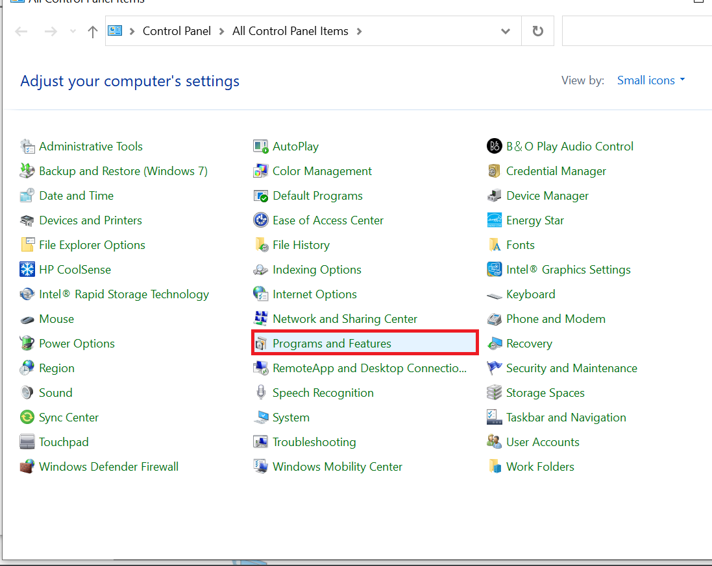Click the Region globe icon
This screenshot has height=566, width=712.
(27, 368)
